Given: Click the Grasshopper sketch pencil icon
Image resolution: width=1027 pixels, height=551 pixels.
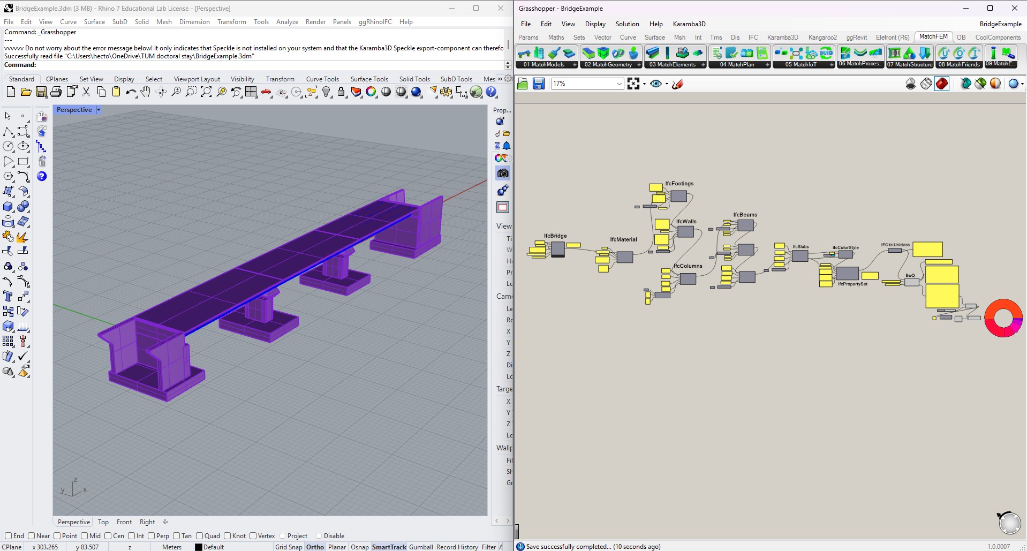Looking at the screenshot, I should (677, 84).
